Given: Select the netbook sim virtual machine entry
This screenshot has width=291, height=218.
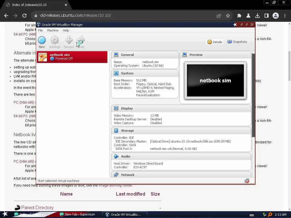Looking at the screenshot, I should (72, 57).
